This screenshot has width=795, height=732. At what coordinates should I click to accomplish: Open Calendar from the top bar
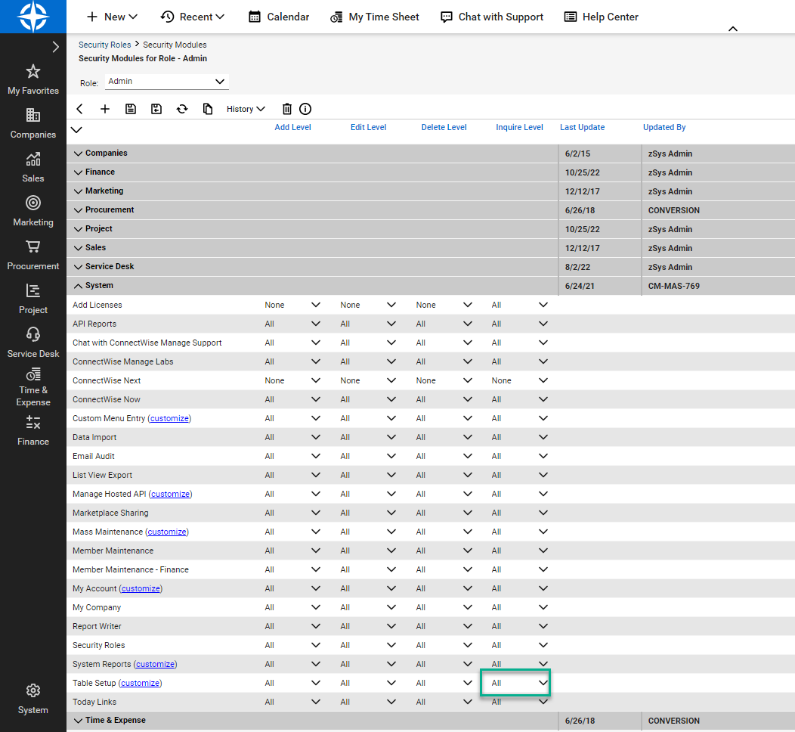point(279,17)
